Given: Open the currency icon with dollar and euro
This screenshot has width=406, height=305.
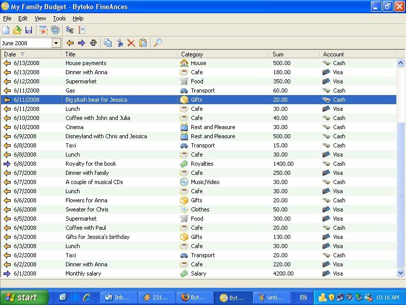Looking at the screenshot, I should 70,30.
